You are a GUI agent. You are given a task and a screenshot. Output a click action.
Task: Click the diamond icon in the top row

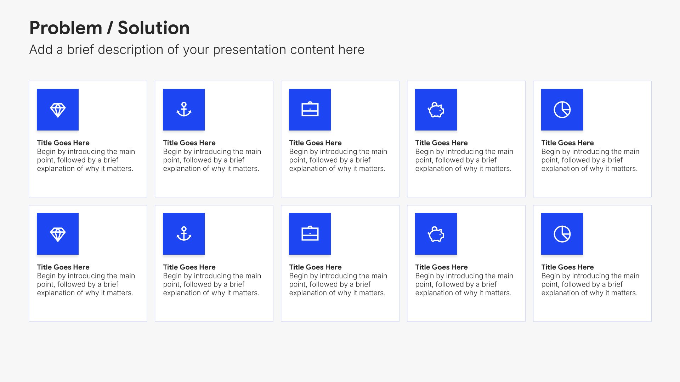click(x=58, y=110)
